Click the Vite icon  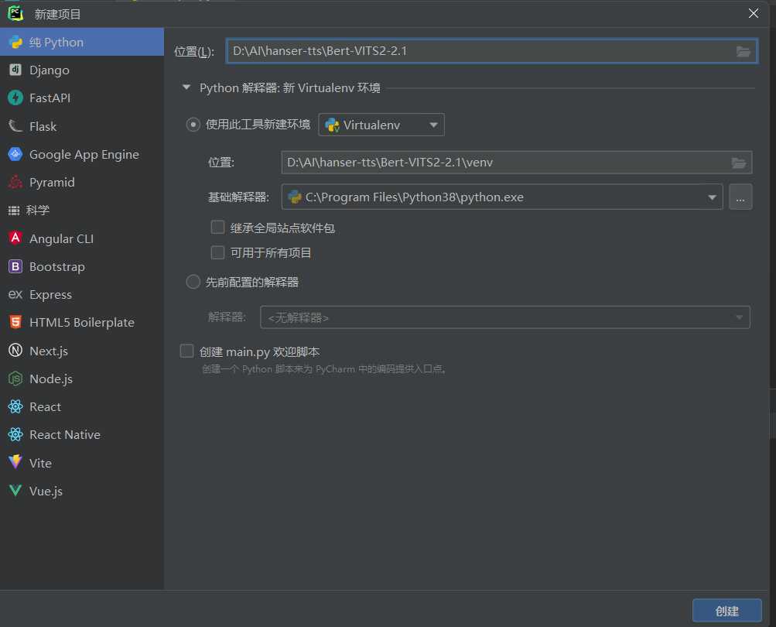[x=15, y=462]
